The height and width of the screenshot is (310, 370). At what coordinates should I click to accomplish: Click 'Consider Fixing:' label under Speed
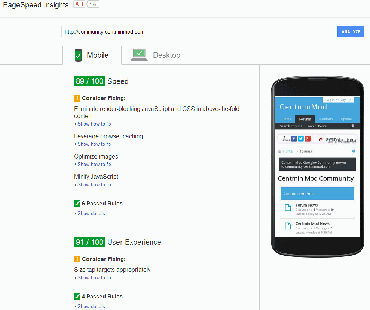(x=104, y=98)
